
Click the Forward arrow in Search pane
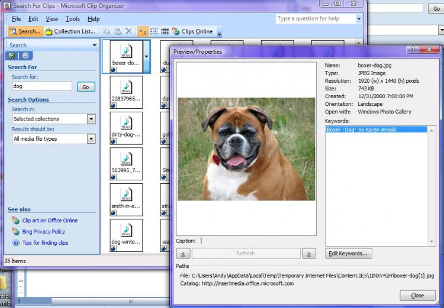25,56
